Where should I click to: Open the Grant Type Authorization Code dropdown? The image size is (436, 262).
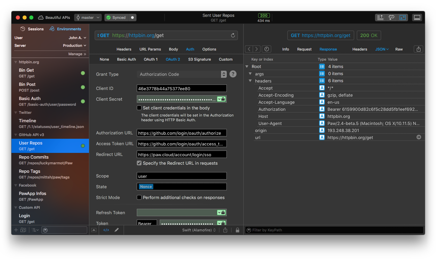point(182,74)
